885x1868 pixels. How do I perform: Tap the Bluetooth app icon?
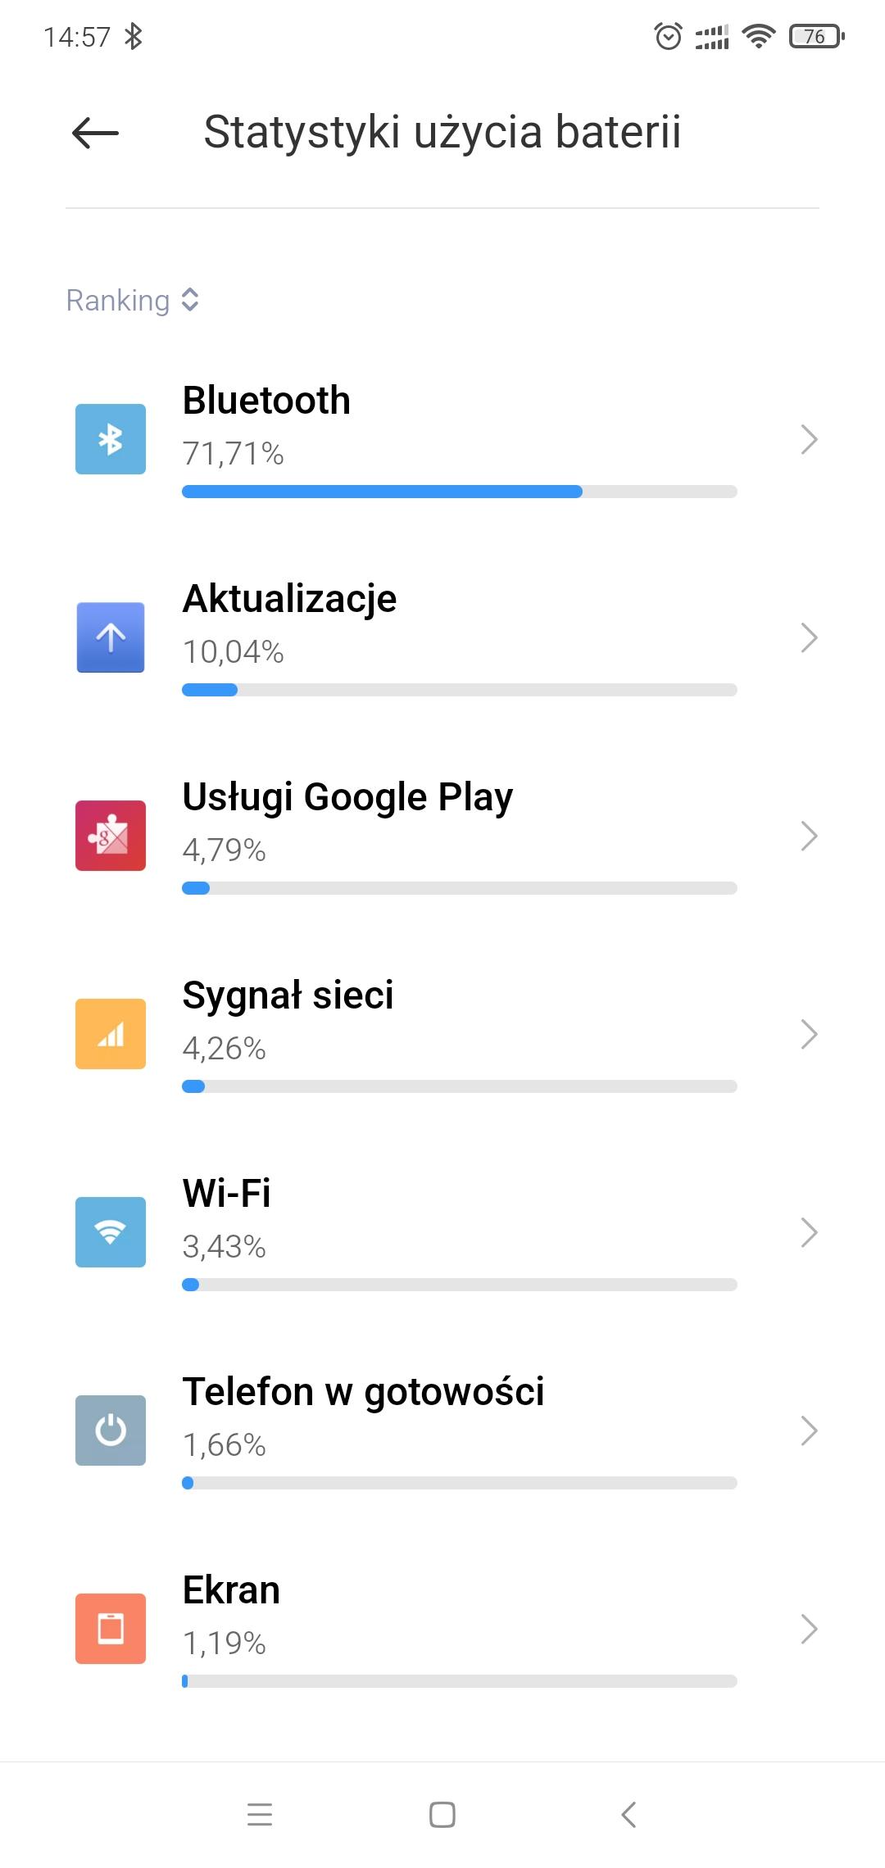[x=111, y=439]
